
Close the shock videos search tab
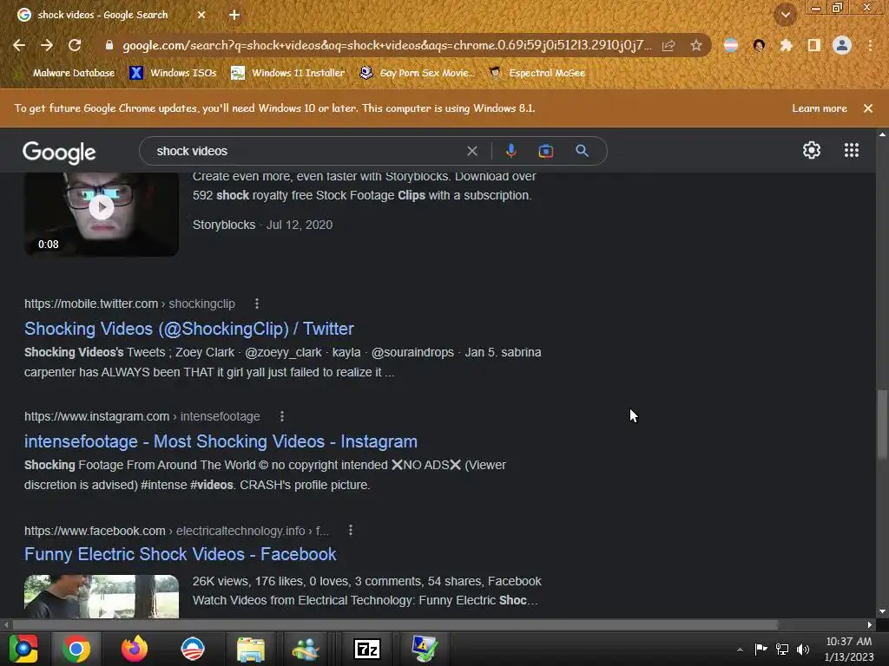pos(201,15)
